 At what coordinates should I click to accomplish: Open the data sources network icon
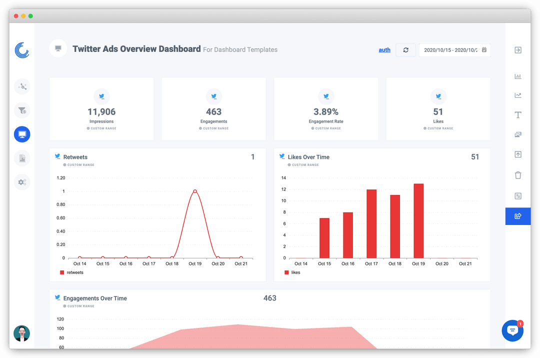pyautogui.click(x=22, y=86)
